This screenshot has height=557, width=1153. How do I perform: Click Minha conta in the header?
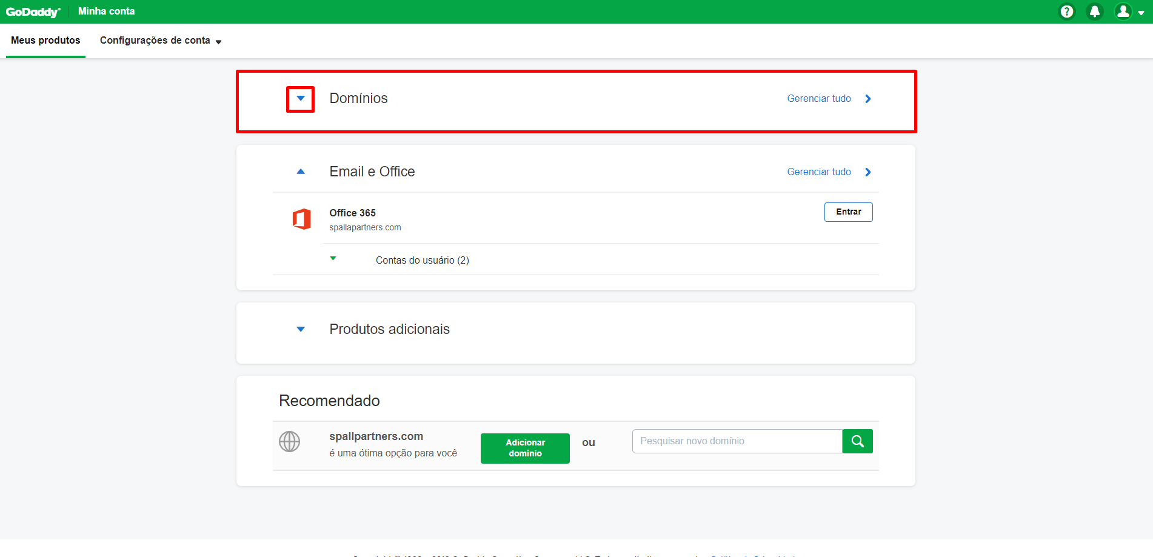(x=106, y=12)
